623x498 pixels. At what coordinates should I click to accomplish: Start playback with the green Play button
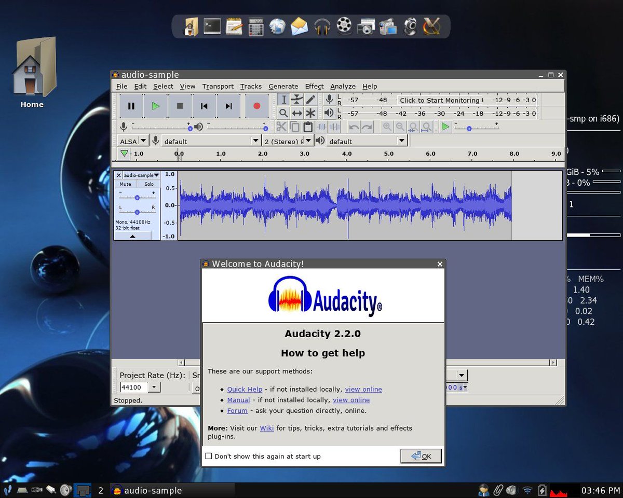(x=156, y=106)
